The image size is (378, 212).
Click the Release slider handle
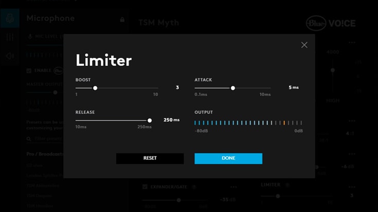coord(150,120)
